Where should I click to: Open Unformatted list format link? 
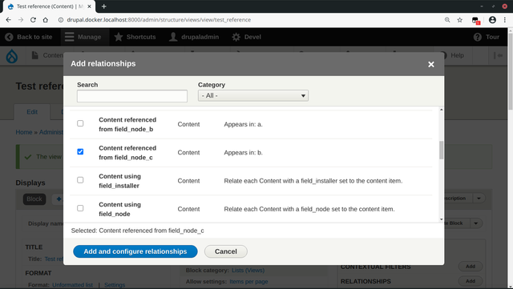point(72,285)
